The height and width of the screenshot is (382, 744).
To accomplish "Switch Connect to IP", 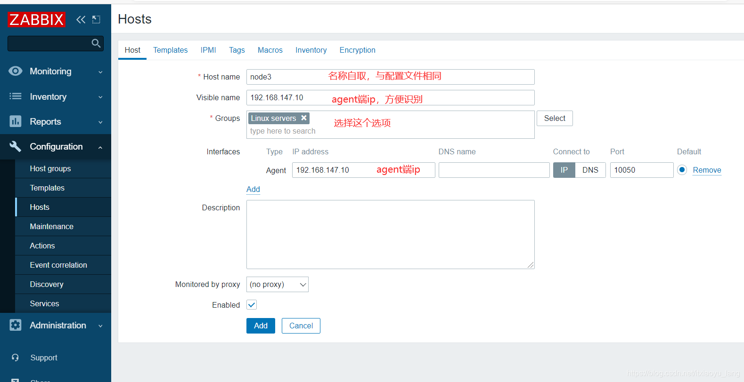I will (x=564, y=170).
